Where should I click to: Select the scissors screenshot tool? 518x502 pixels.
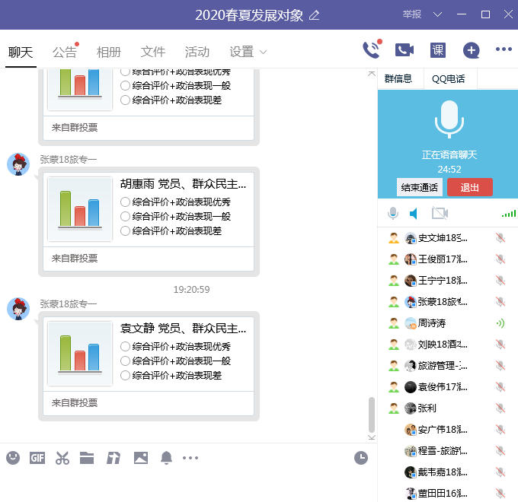click(x=62, y=457)
